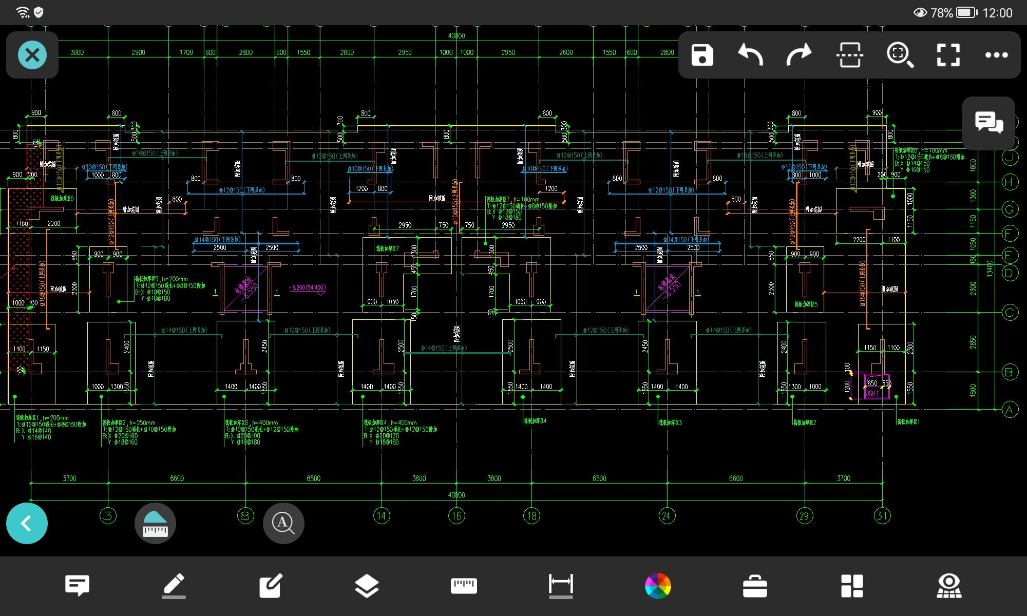
Task: Tap the security shield status icon
Action: tap(39, 12)
